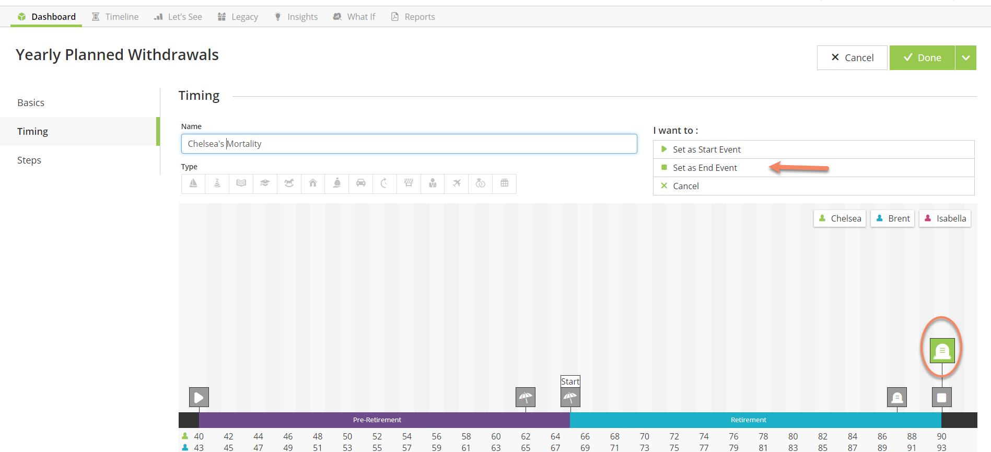Switch to the Insights tab
The width and height of the screenshot is (991, 452).
(x=296, y=17)
